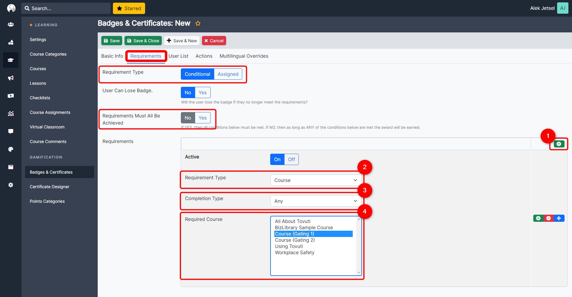This screenshot has height=297, width=572.
Task: Click the Tovuti elephant logo
Action: (x=11, y=8)
